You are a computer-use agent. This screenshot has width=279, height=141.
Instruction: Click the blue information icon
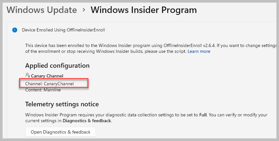(x=15, y=30)
